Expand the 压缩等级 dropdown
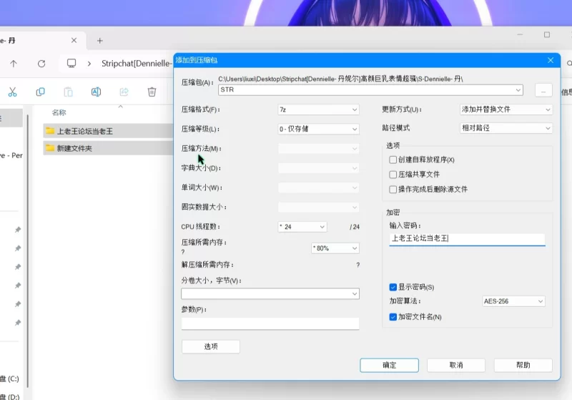Screen dimensions: 572x400 [318, 130]
